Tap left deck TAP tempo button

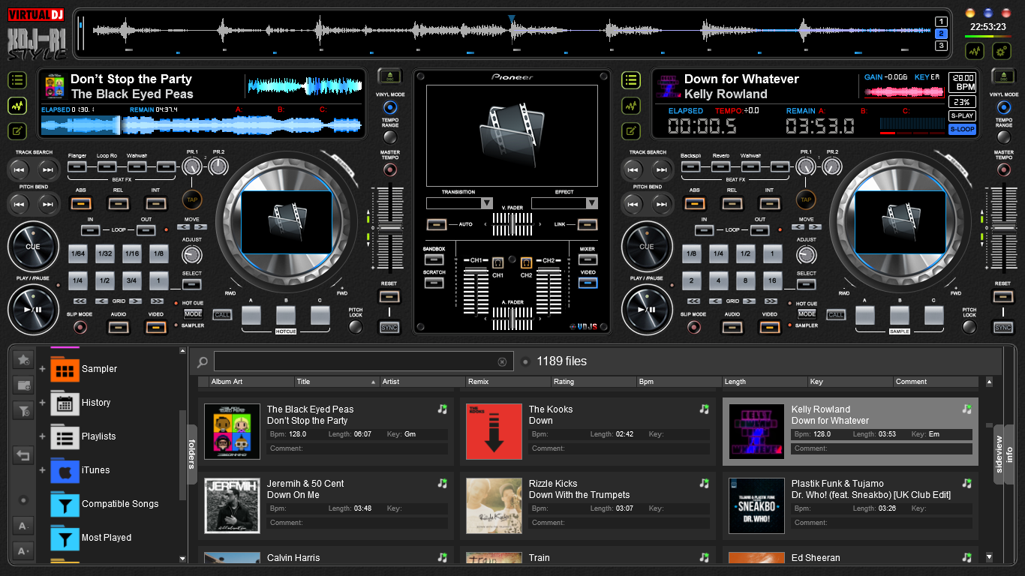tap(192, 200)
